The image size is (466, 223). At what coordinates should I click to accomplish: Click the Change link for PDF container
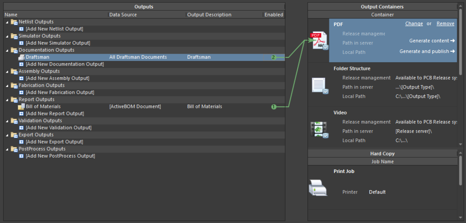click(414, 24)
